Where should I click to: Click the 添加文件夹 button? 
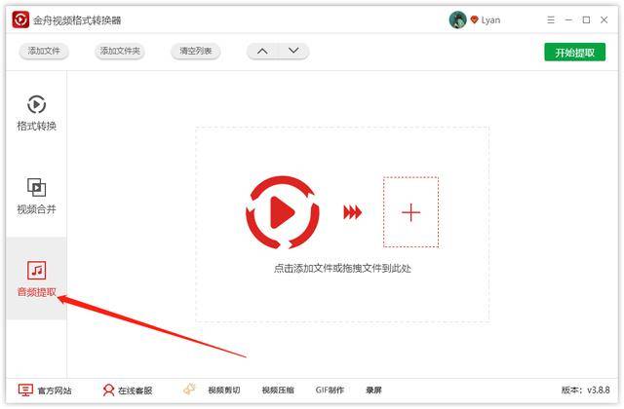click(x=120, y=52)
